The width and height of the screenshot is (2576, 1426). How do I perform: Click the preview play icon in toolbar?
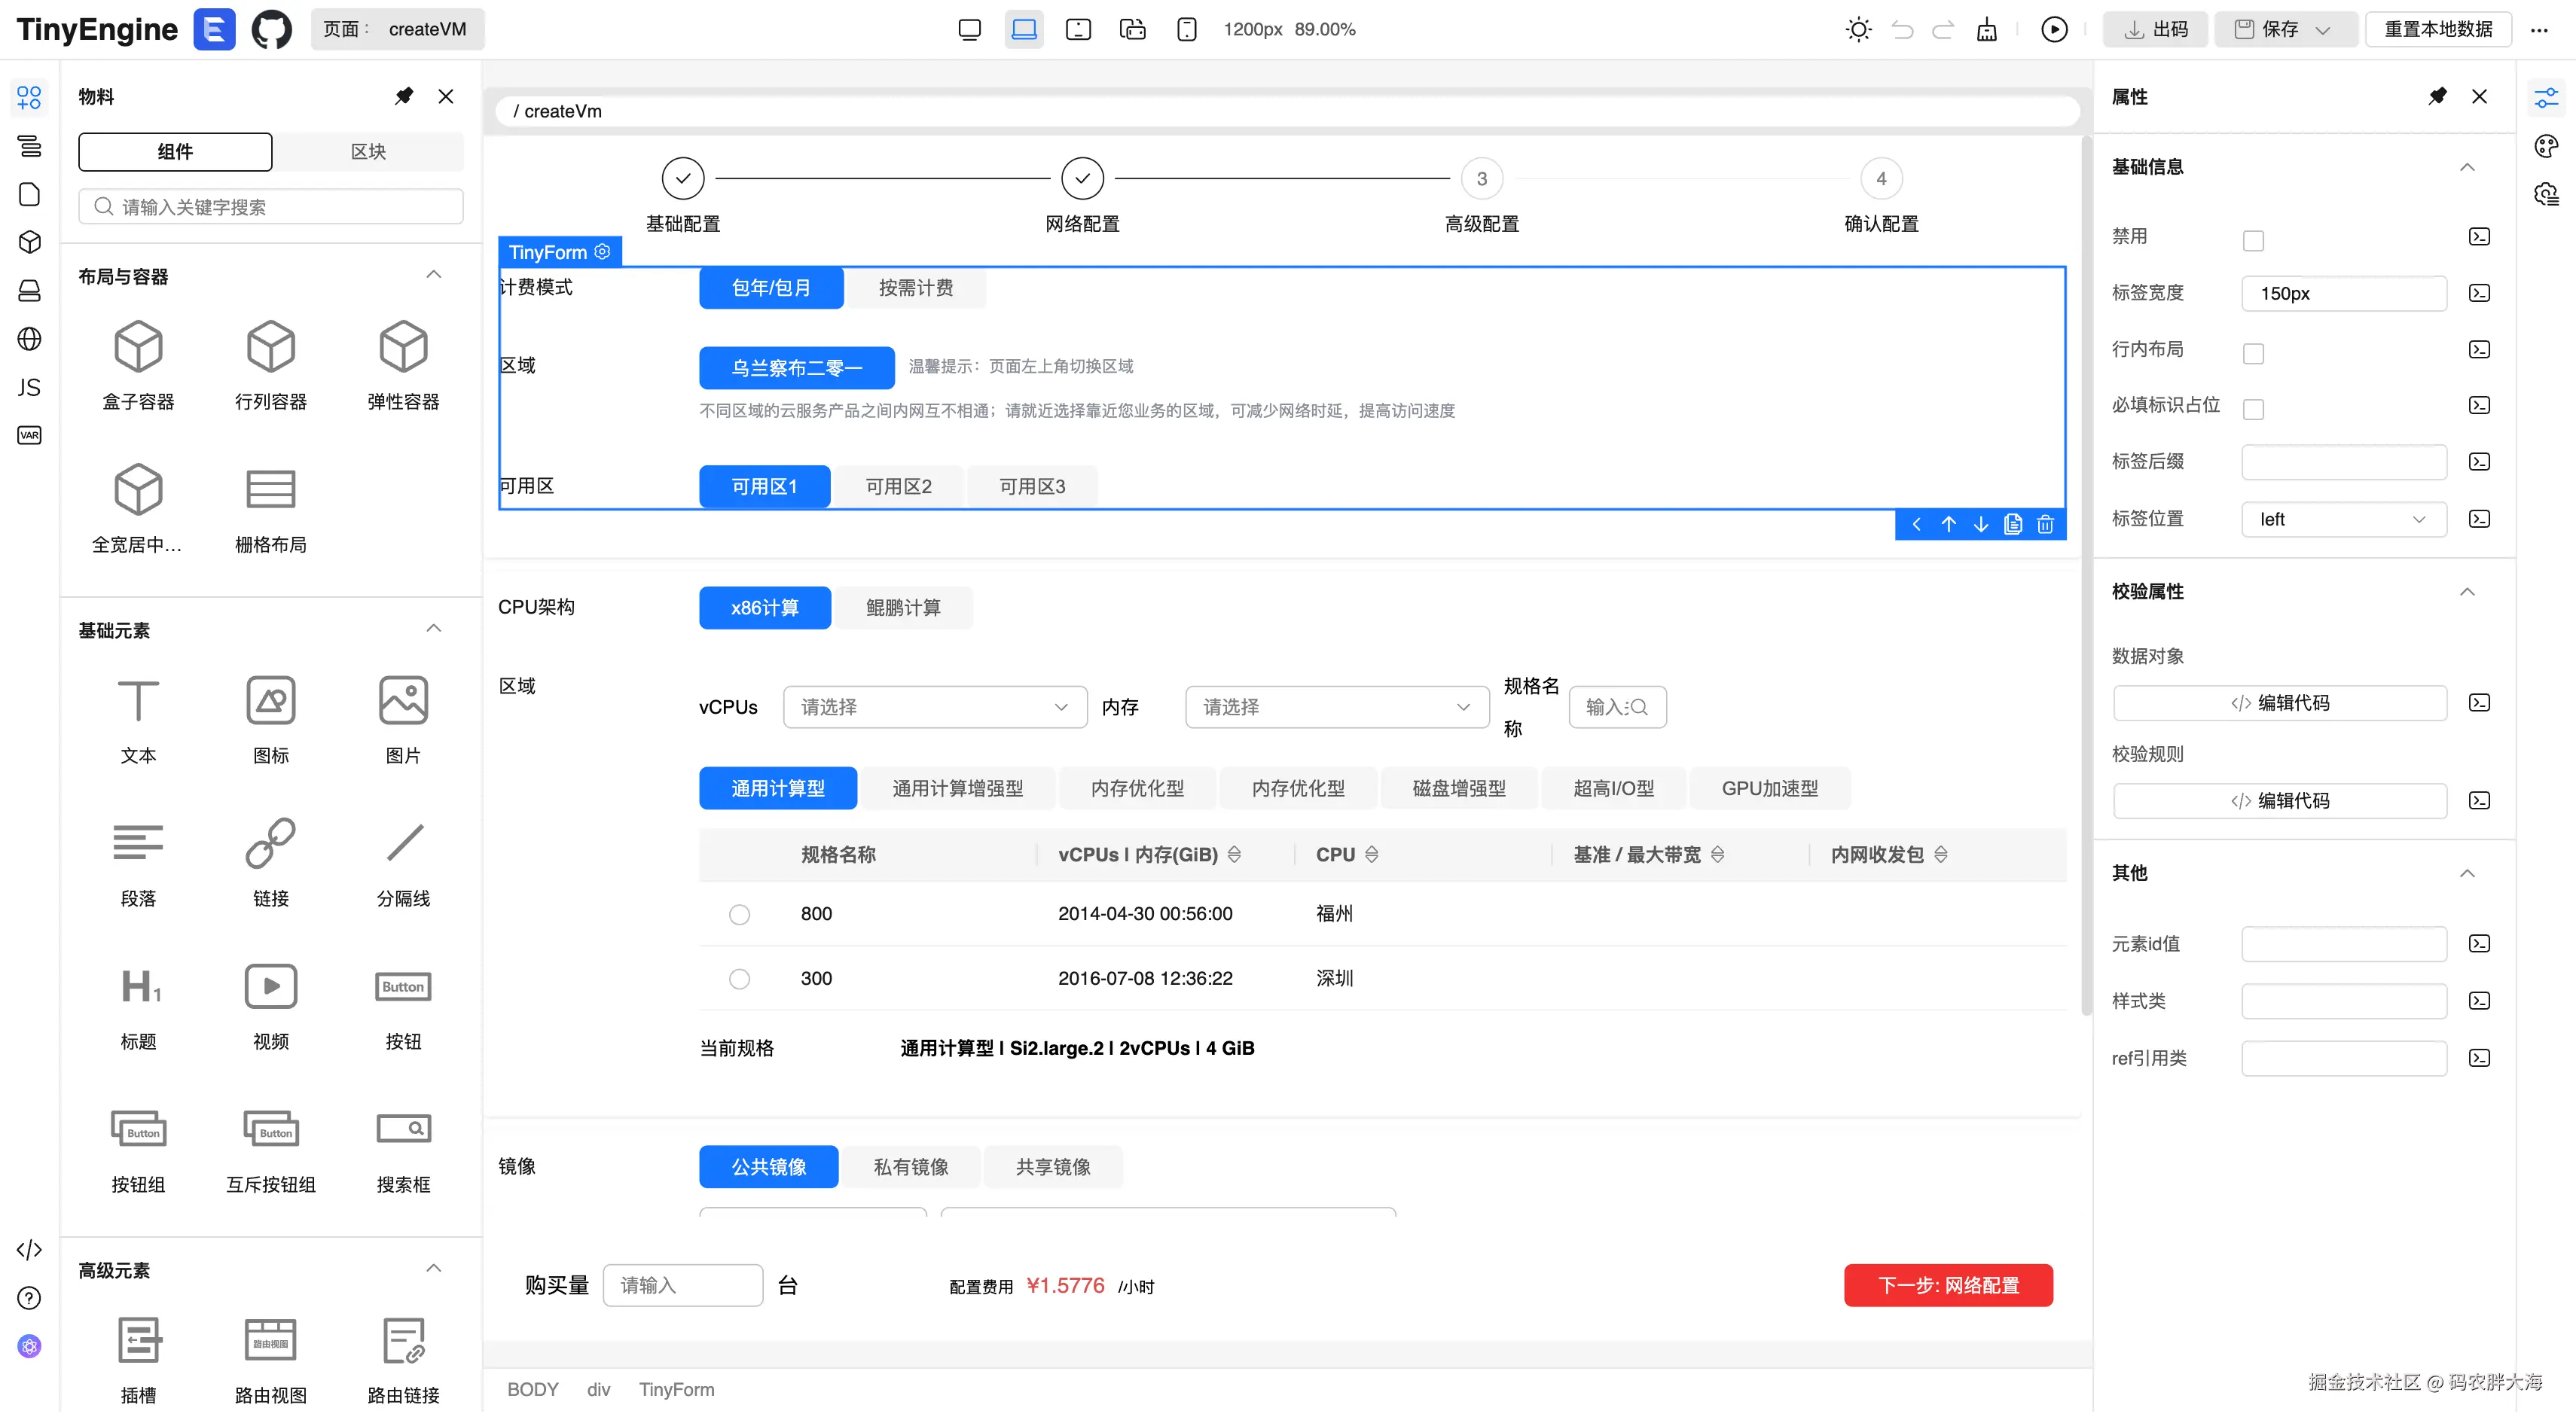(x=2054, y=29)
